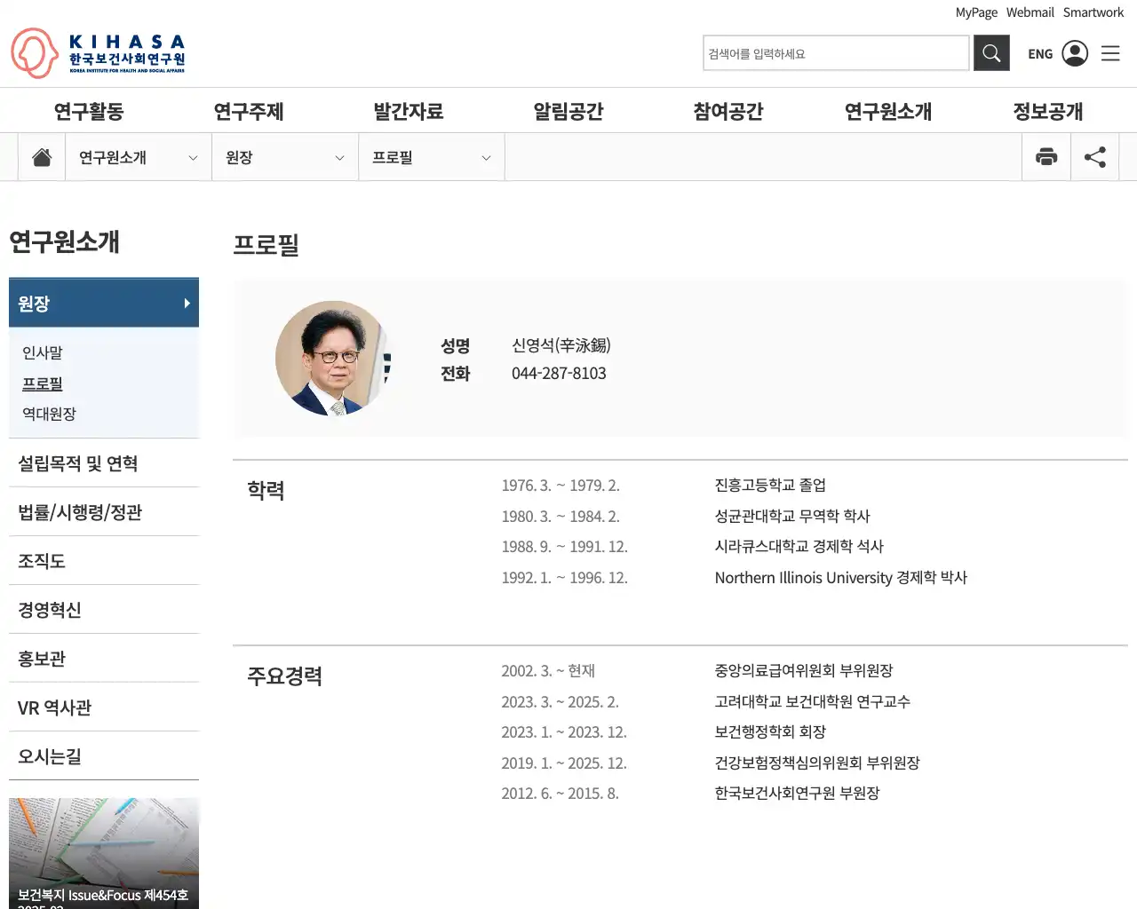Click the 보건복지 Issue&Focus banner thumbnail

(x=104, y=853)
